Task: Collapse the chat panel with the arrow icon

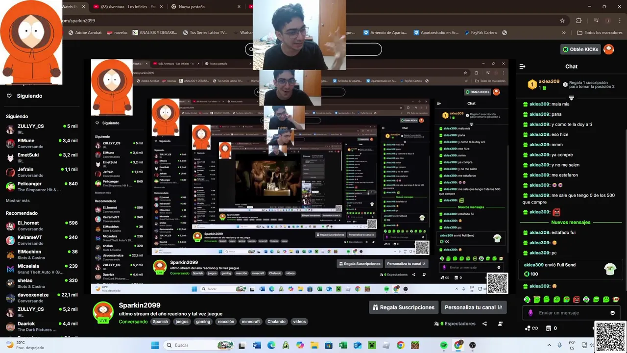Action: click(522, 66)
